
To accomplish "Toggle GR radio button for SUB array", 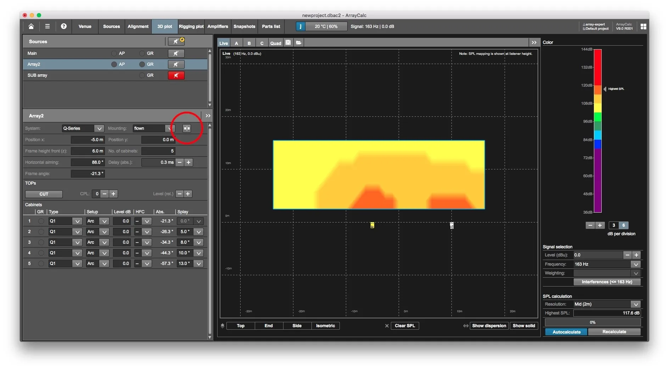I will coord(142,75).
